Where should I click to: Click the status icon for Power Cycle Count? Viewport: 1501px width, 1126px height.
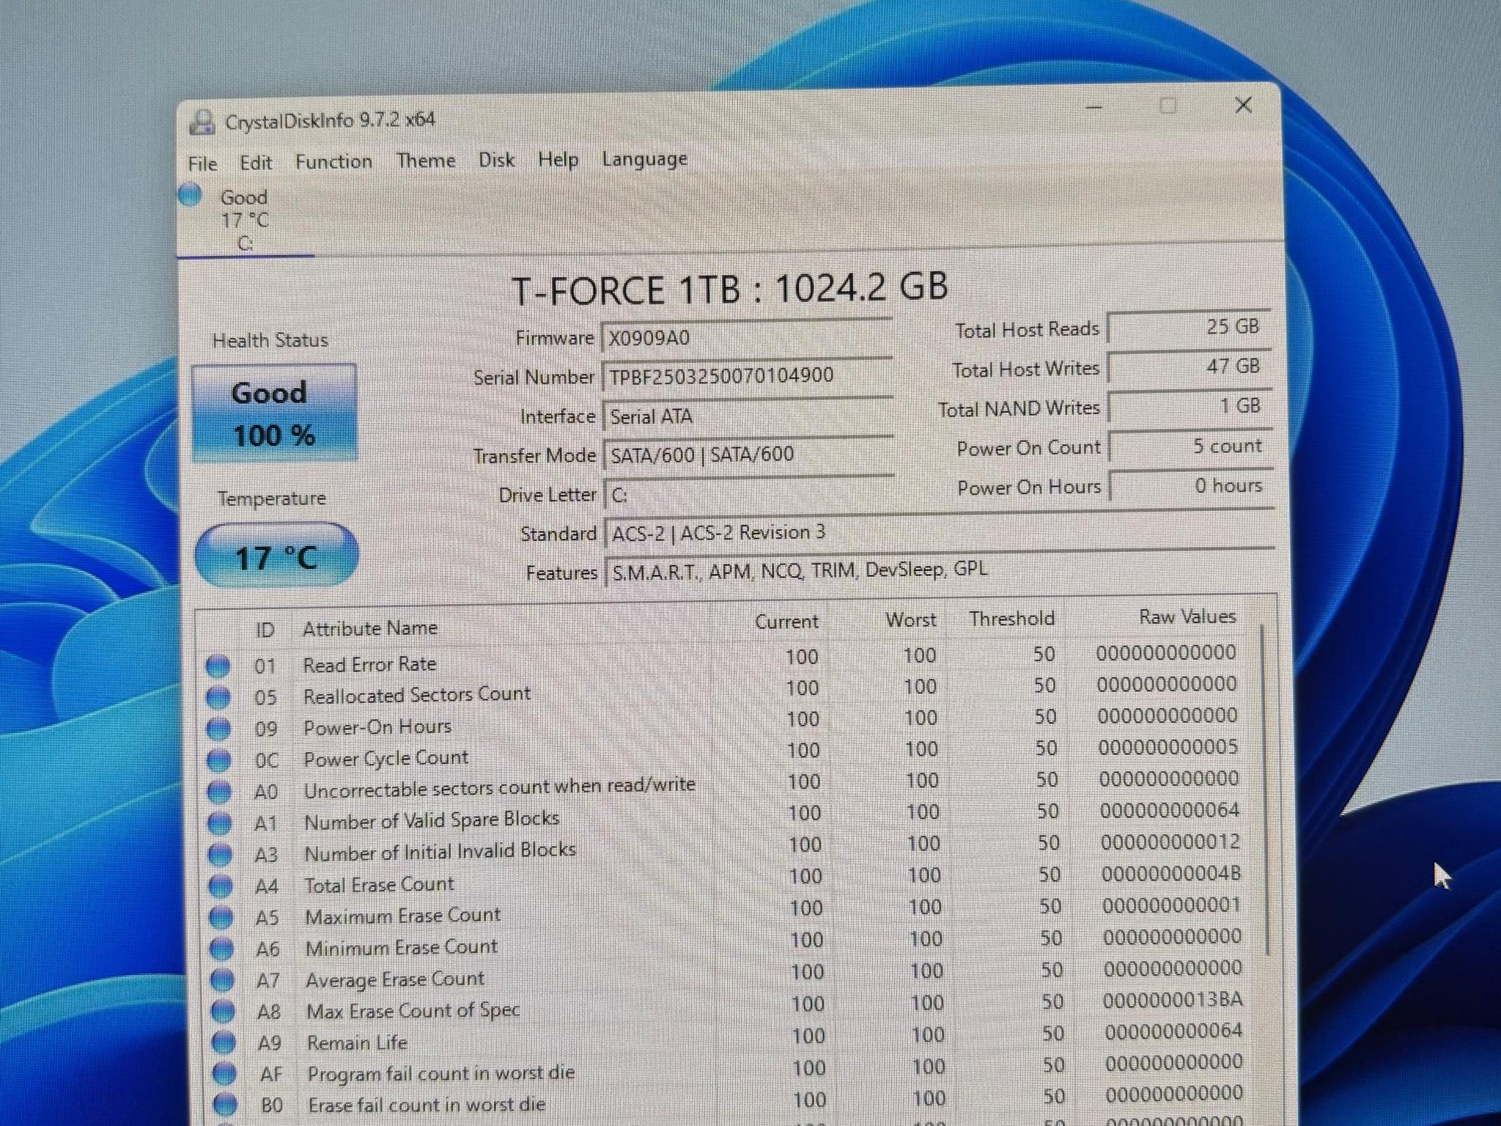[x=218, y=760]
